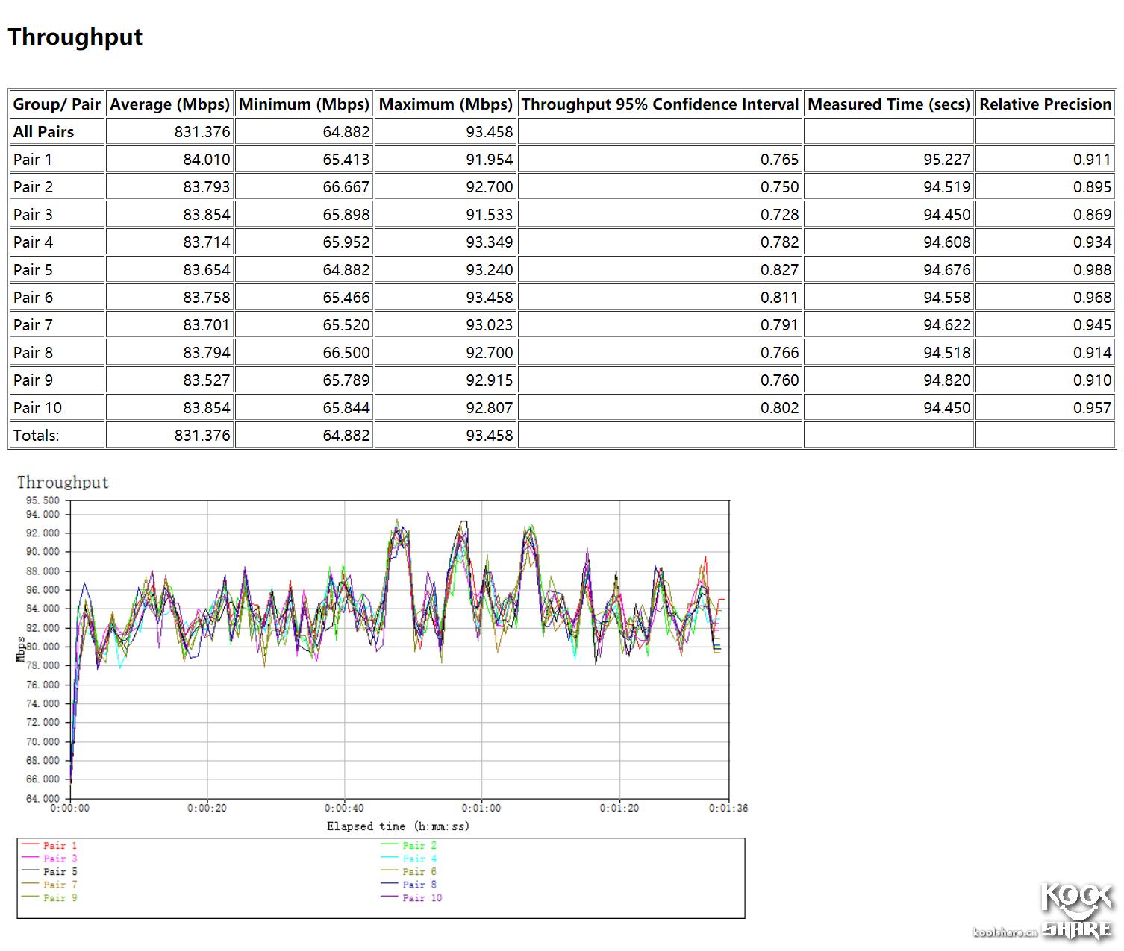Select the Throughput 95% Confidence Interval header

[x=660, y=104]
